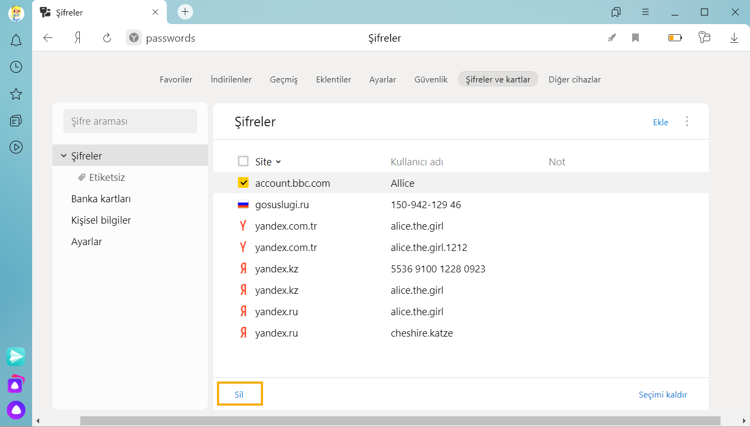Switch to Ayarlar tab in top navigation
Image resolution: width=750 pixels, height=427 pixels.
click(x=382, y=79)
